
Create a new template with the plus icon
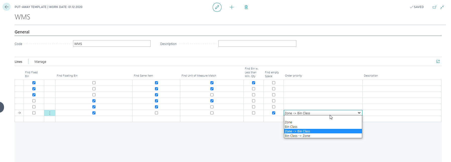[x=232, y=7]
